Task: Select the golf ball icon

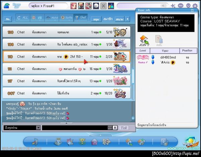Action: 96,6
